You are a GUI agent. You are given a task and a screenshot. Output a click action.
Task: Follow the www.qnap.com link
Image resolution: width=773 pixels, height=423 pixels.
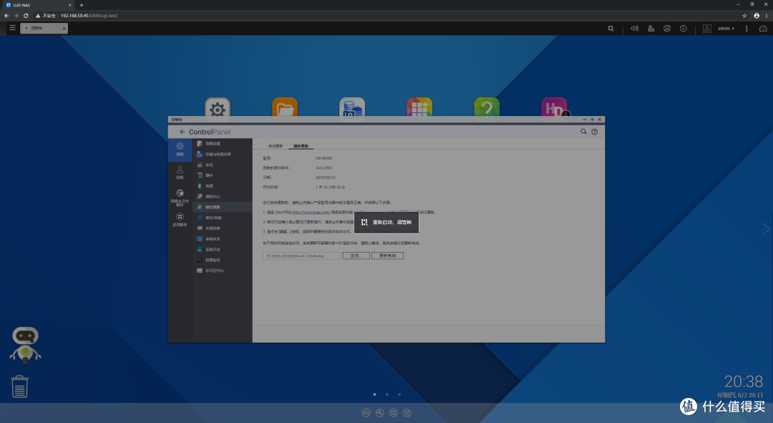pyautogui.click(x=311, y=212)
